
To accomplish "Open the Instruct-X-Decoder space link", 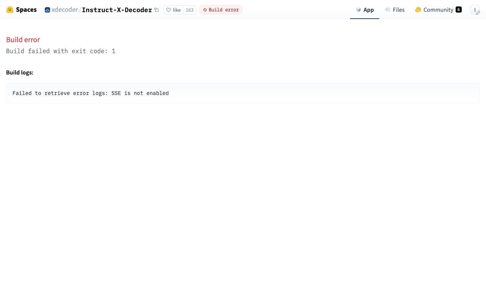I will [117, 10].
